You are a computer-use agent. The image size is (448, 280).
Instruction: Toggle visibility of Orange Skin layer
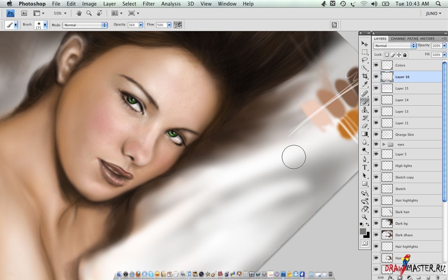[x=376, y=134]
